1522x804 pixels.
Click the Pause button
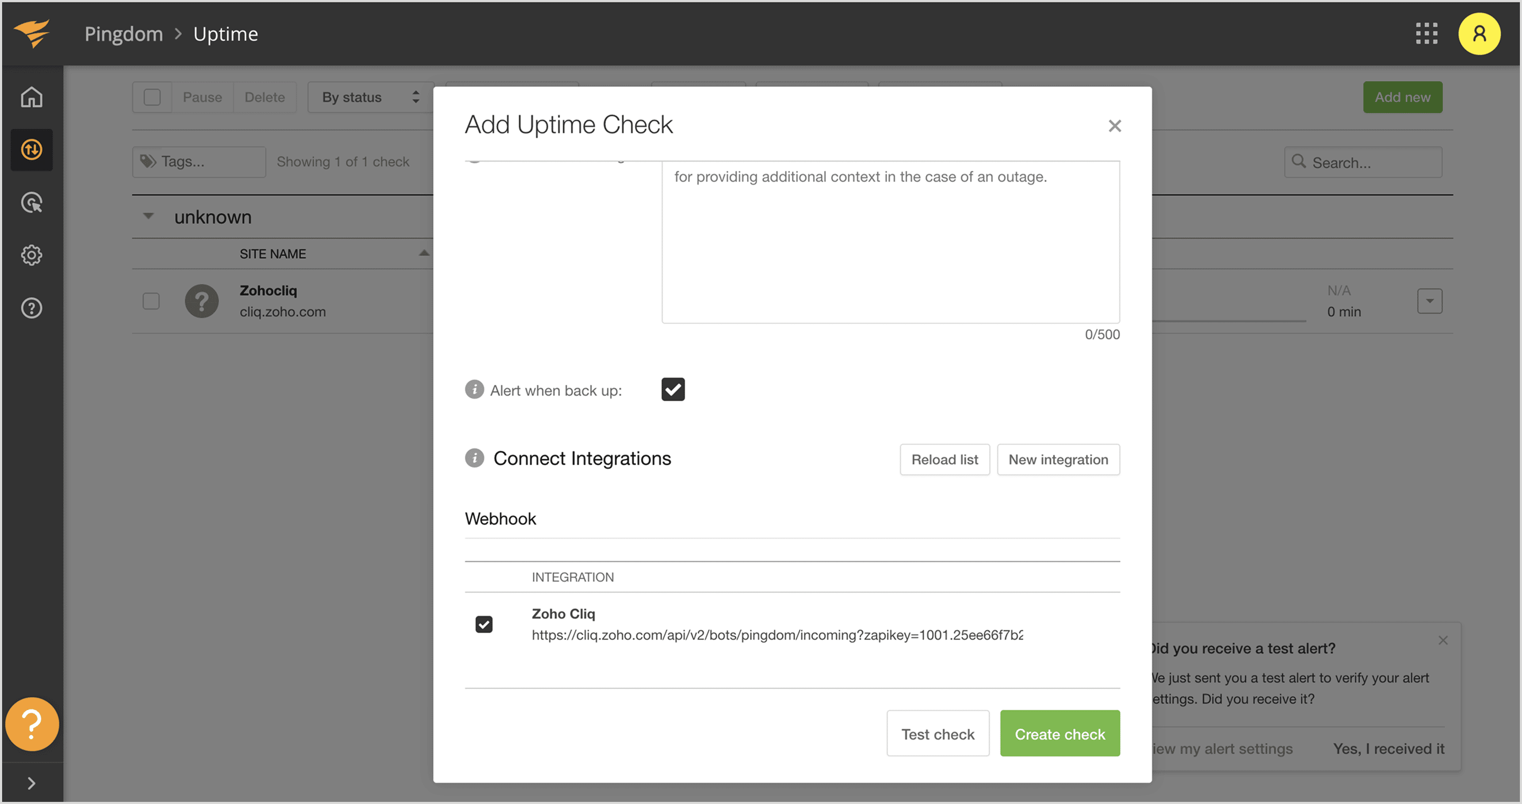[202, 98]
